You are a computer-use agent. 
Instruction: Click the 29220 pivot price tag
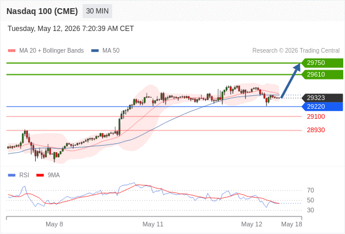[x=322, y=106]
